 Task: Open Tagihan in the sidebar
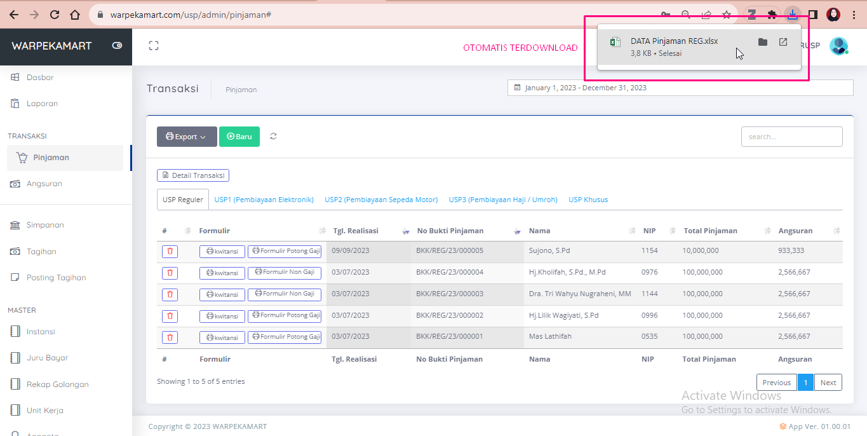point(41,252)
